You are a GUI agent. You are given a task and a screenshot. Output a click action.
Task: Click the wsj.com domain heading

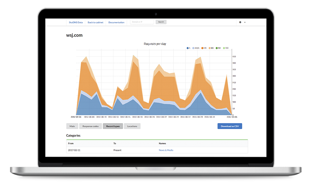(74, 35)
